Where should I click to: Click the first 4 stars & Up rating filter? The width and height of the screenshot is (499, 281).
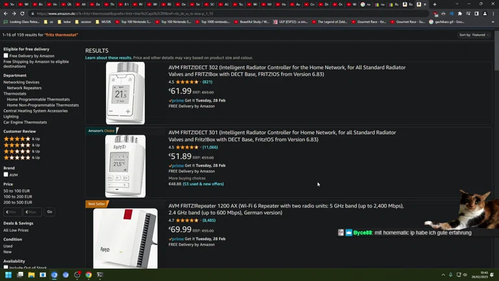tap(21, 139)
